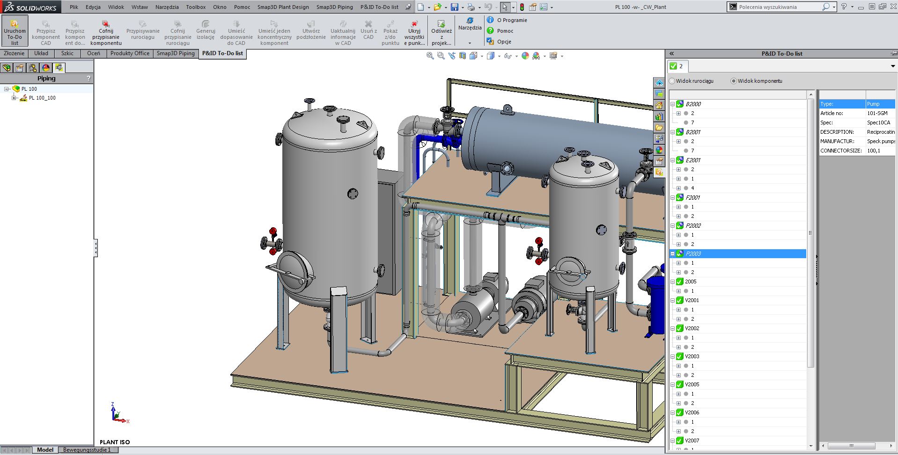Click the Select cursor tool
The width and height of the screenshot is (898, 455).
(505, 7)
